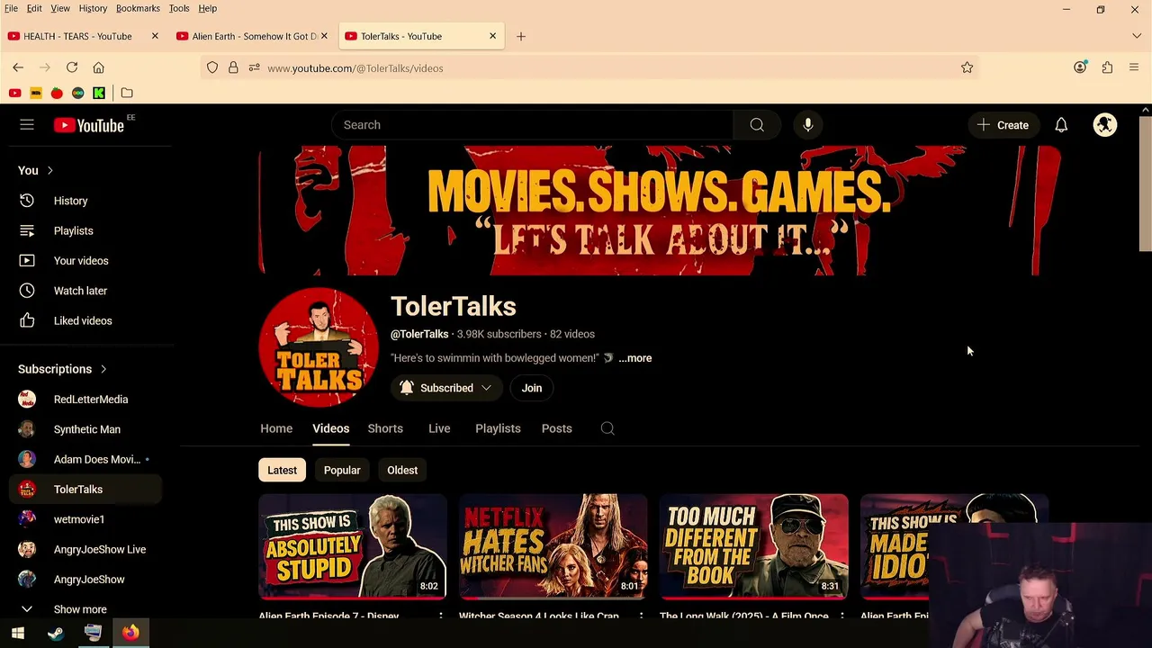Expand the You section
Screen dimensions: 1152x648
click(36, 170)
